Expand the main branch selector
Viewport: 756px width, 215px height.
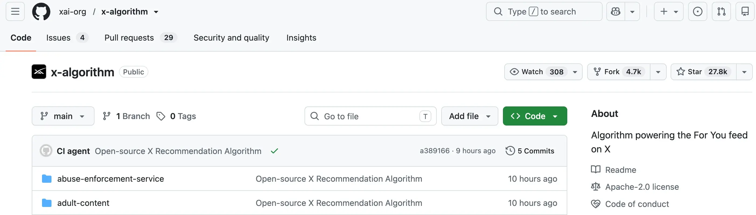tap(63, 116)
